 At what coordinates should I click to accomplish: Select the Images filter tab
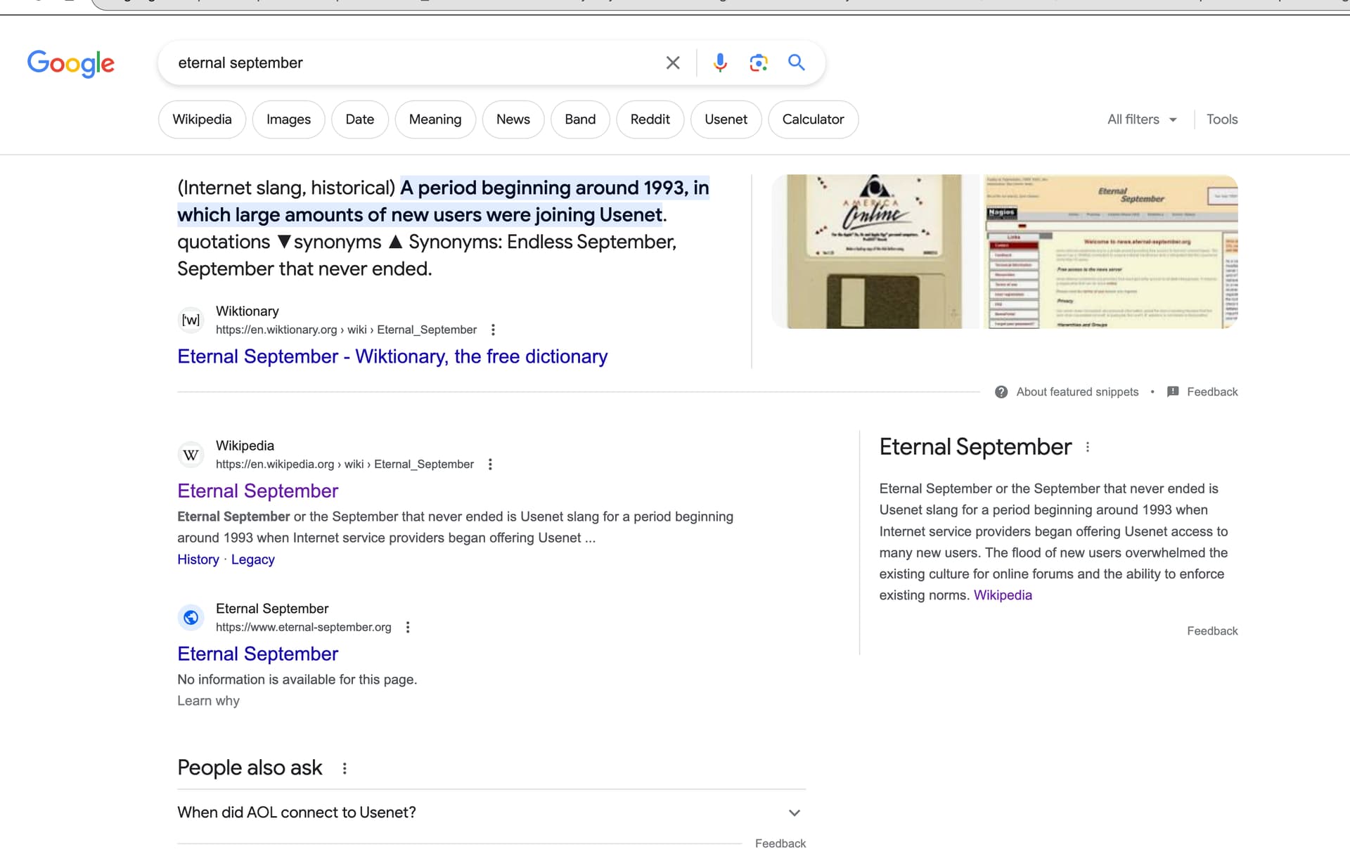[x=288, y=119]
